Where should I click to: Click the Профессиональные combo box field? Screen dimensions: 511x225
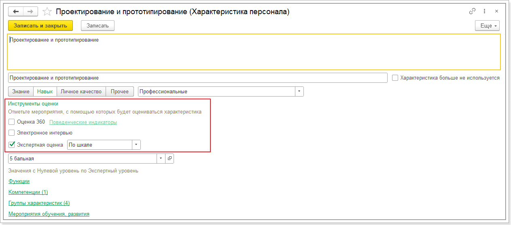pos(216,91)
